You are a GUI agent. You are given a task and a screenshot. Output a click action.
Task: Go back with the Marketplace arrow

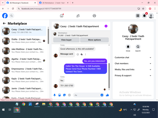(4, 23)
